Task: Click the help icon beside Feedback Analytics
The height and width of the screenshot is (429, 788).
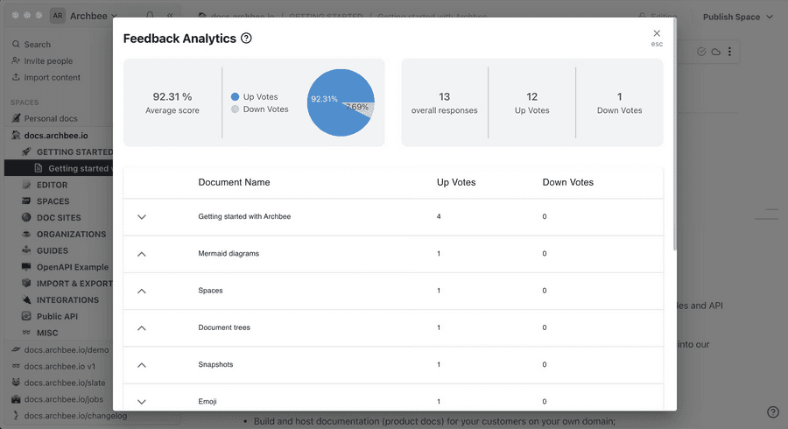Action: [x=246, y=39]
